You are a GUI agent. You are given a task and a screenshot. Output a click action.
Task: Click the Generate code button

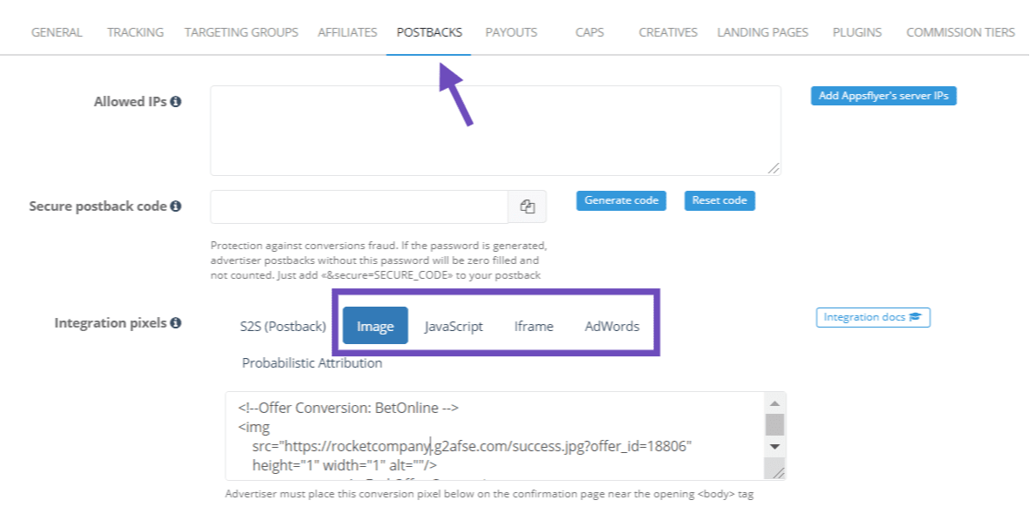(x=621, y=200)
